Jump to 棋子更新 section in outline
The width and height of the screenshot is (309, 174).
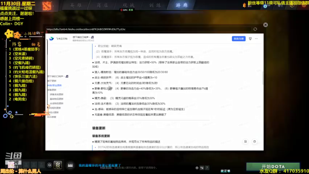tap(52, 81)
